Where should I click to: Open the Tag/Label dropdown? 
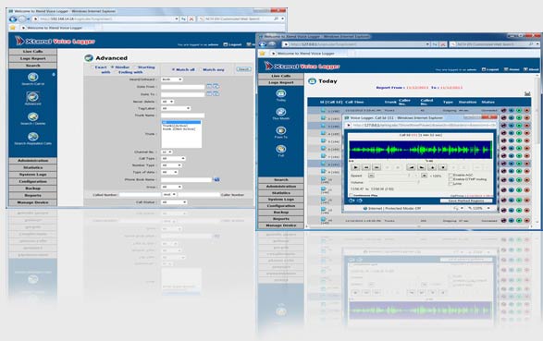point(176,109)
